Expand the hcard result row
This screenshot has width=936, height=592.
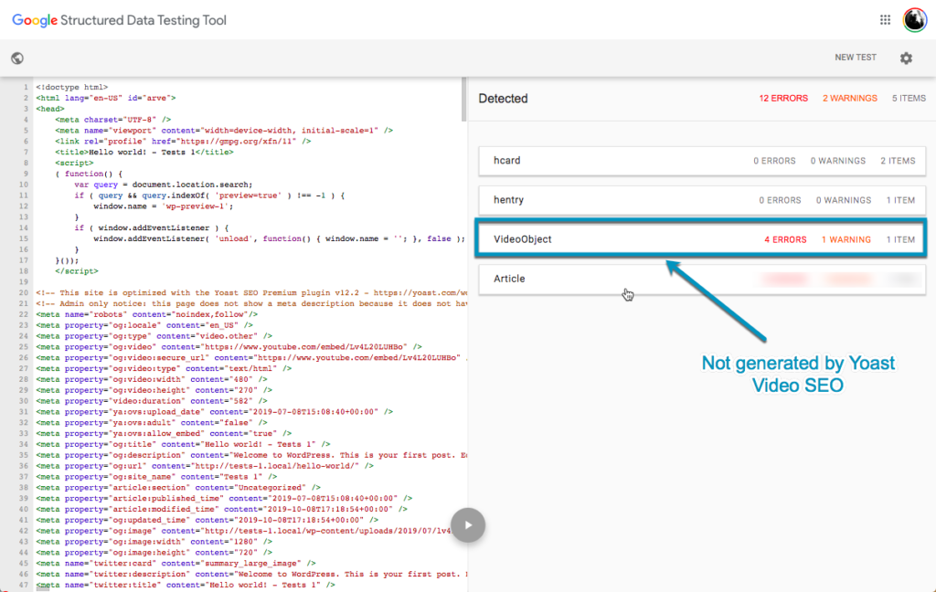pos(702,161)
